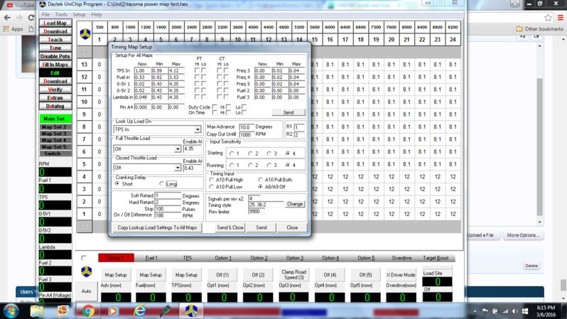
Task: Switch to the Overdrive tab
Action: click(401, 258)
